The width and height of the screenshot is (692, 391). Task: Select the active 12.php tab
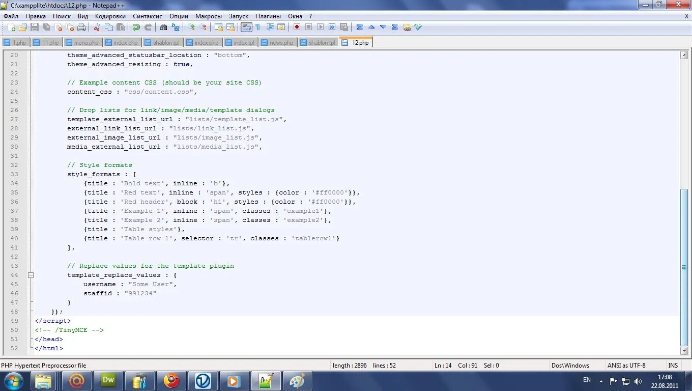click(356, 43)
